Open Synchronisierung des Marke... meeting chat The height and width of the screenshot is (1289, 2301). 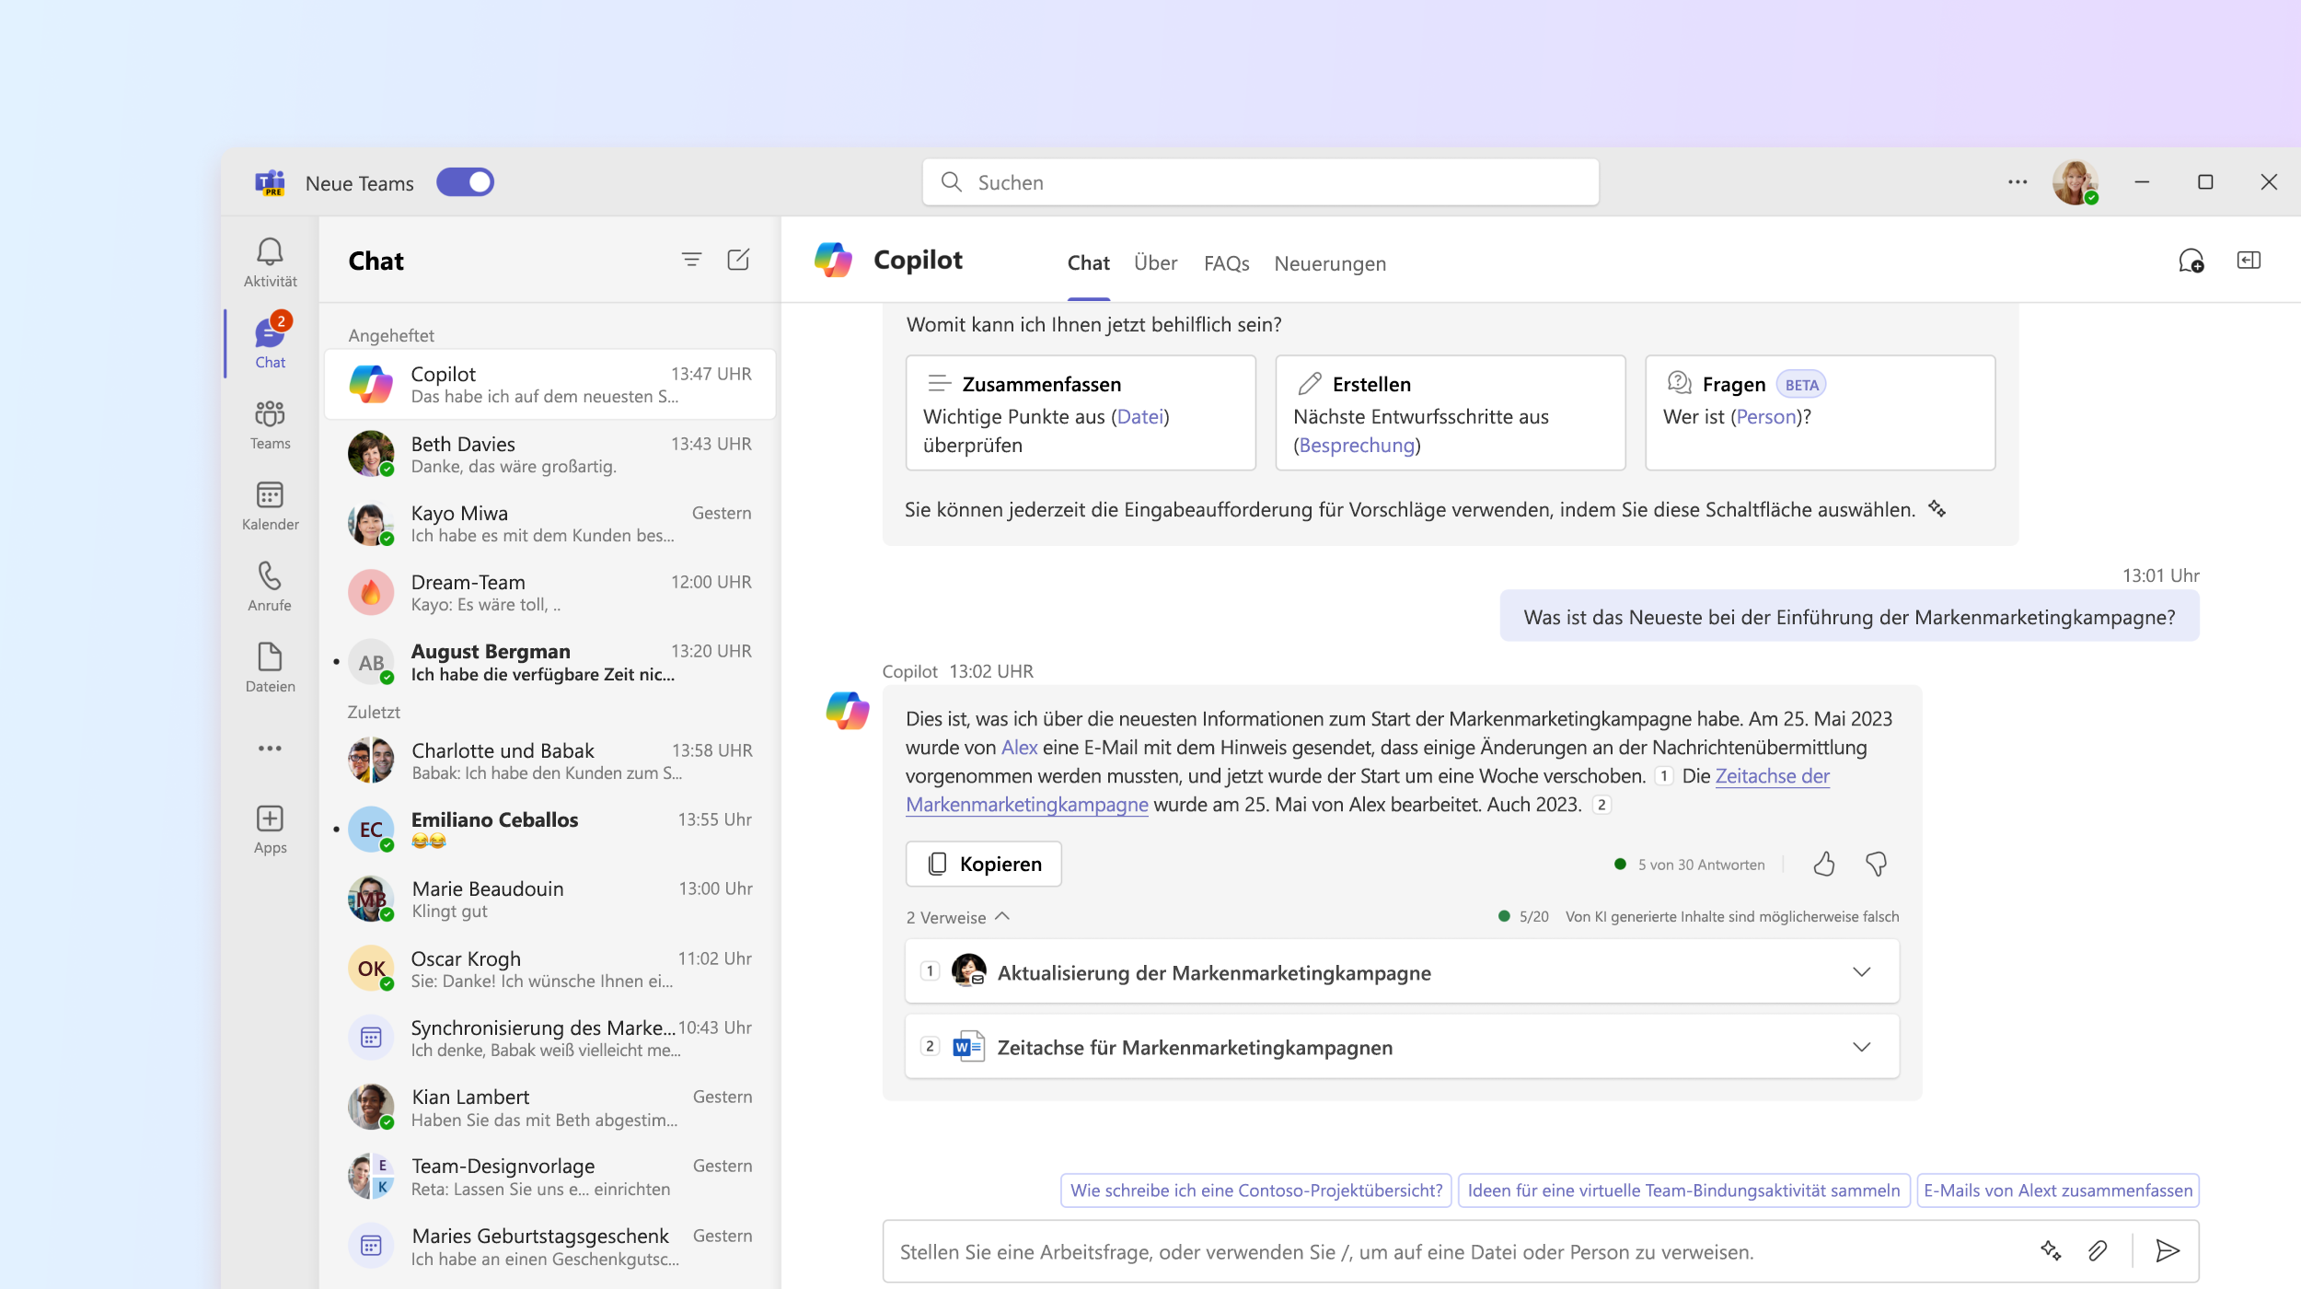pyautogui.click(x=549, y=1038)
